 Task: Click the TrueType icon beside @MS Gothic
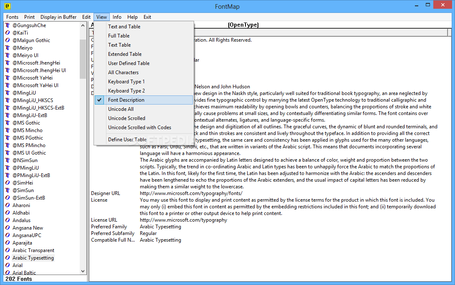[8, 123]
